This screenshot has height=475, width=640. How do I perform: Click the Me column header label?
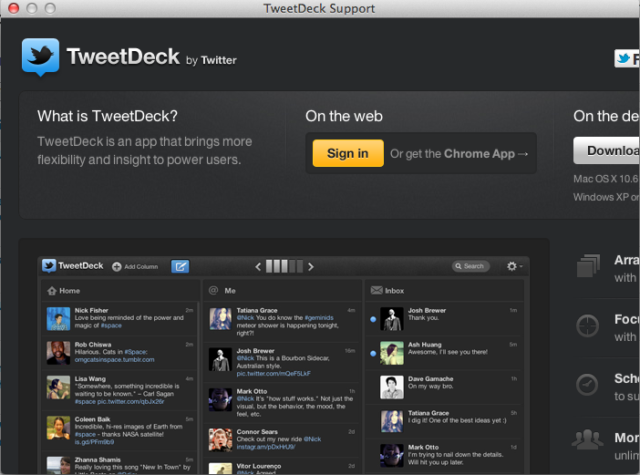click(x=231, y=291)
